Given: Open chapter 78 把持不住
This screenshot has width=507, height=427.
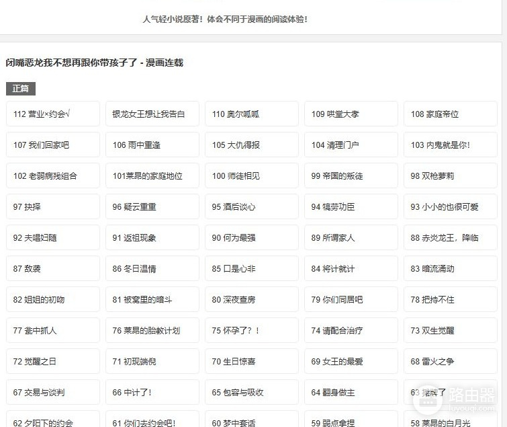Looking at the screenshot, I should pos(451,299).
